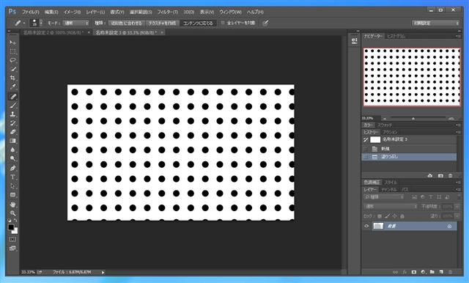Open the フィルター(T) menu
This screenshot has width=469, height=283.
[x=168, y=12]
